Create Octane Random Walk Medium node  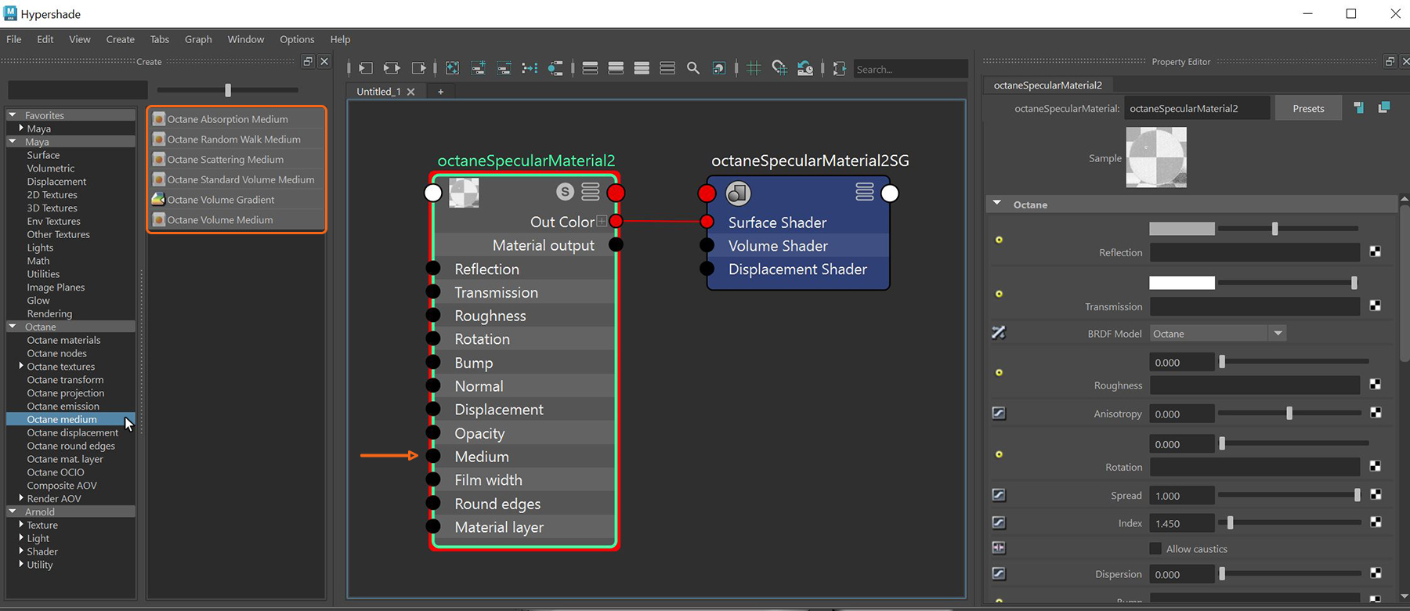237,139
